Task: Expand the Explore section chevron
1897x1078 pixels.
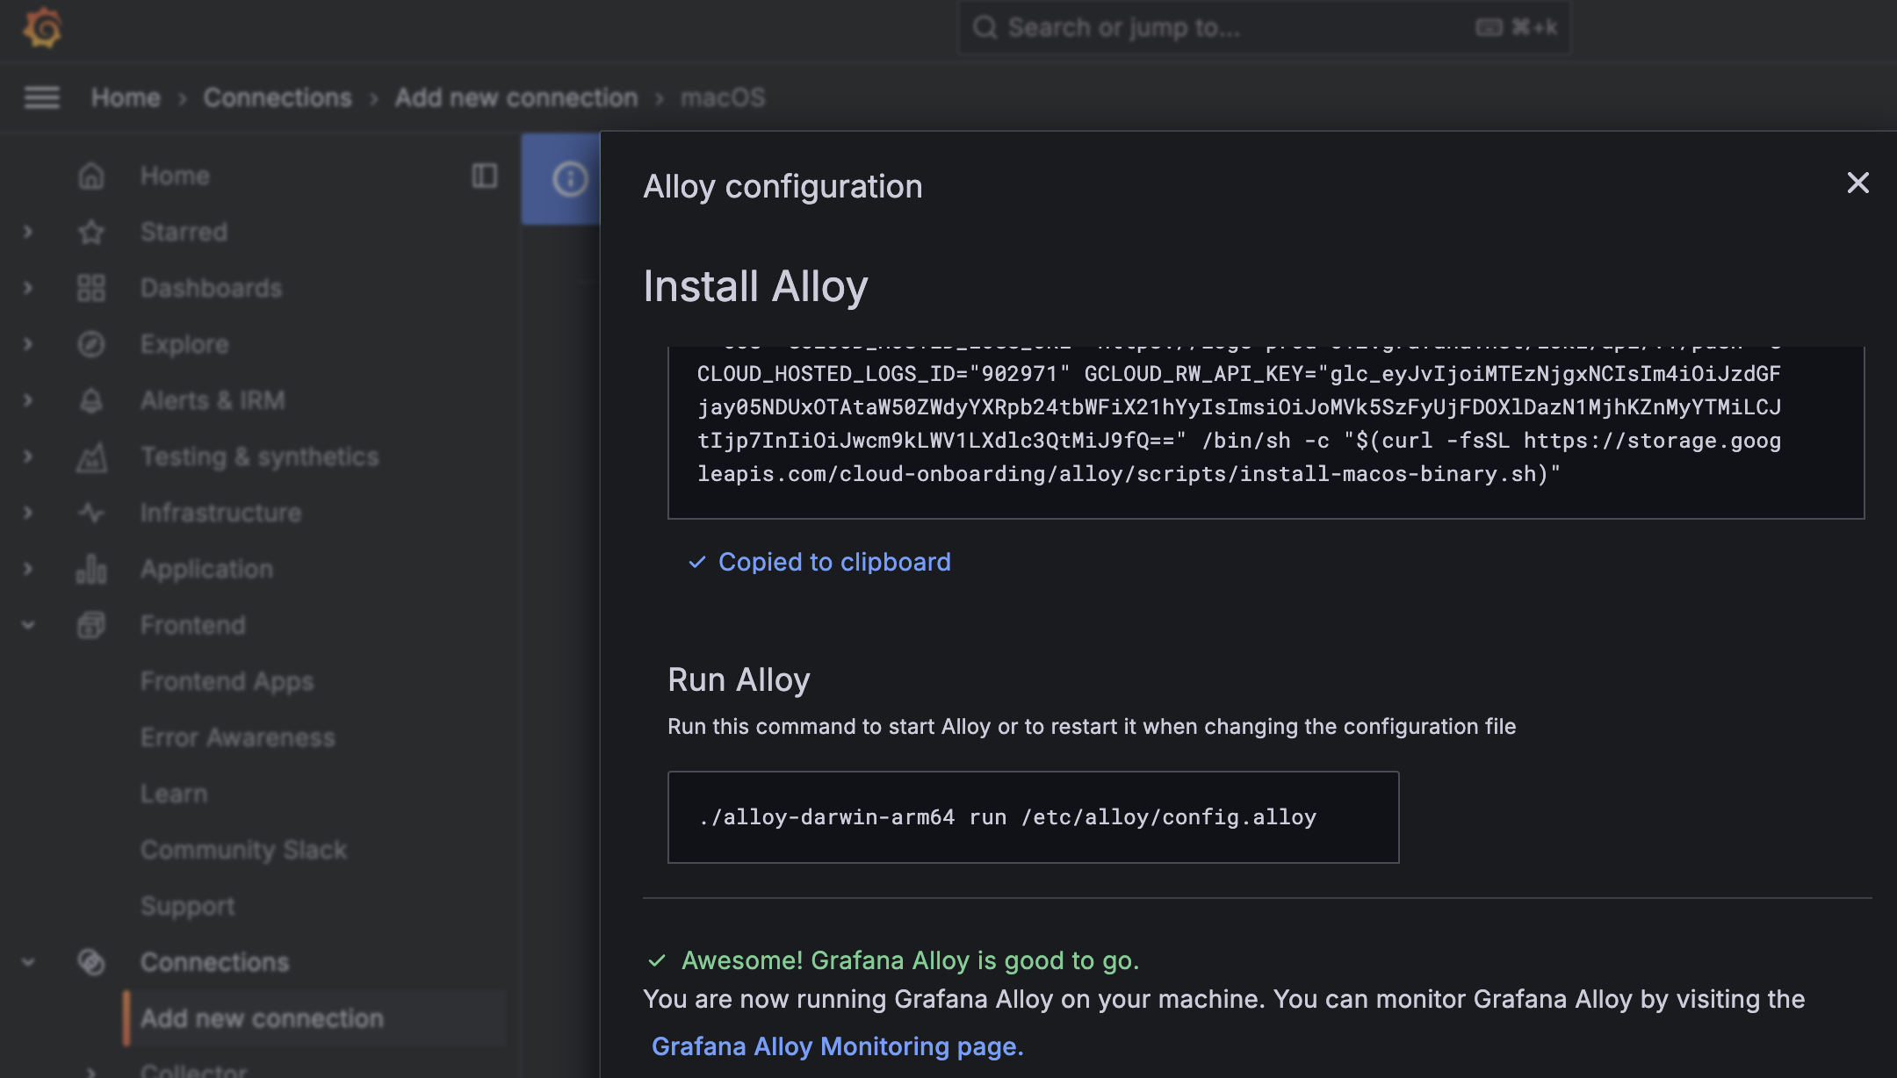Action: pyautogui.click(x=28, y=344)
